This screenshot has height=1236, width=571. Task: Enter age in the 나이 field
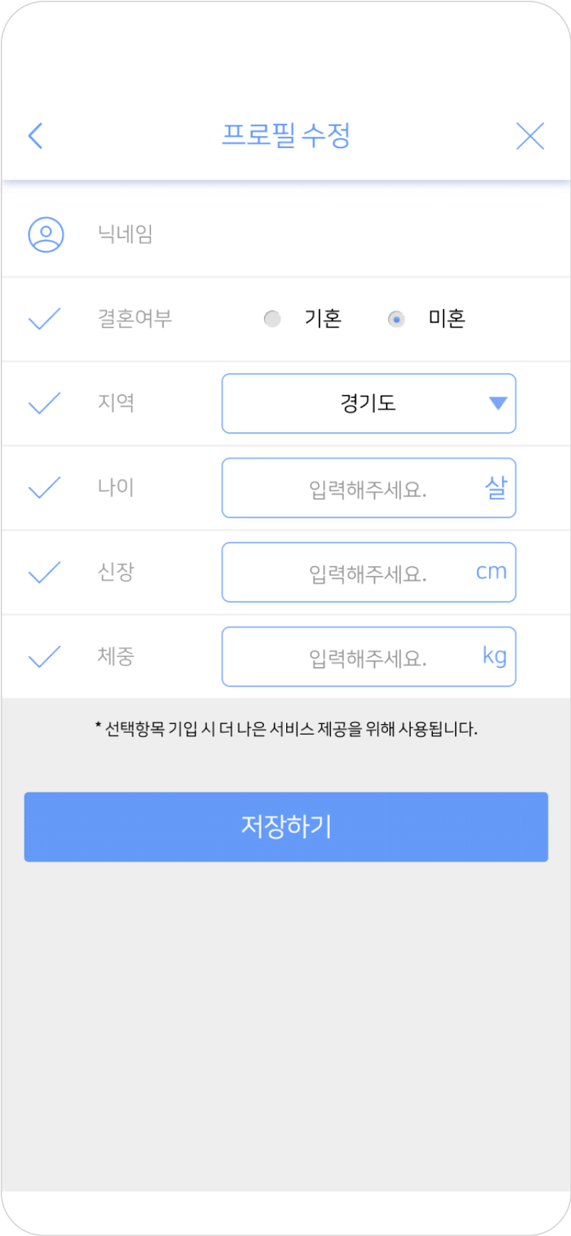coord(367,488)
